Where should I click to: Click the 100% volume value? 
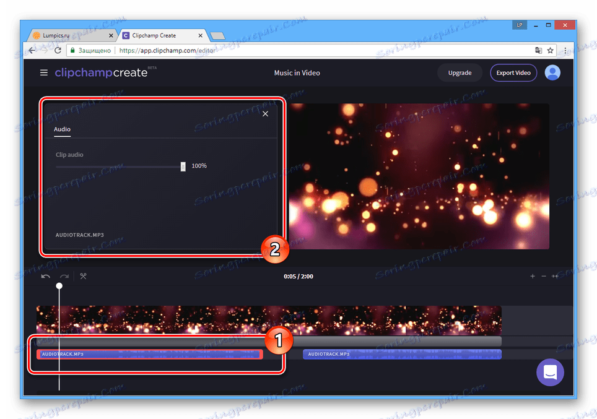click(199, 166)
